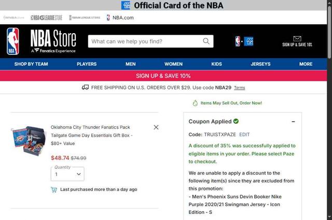Collapse the Coupon Applied section
Screen dimensions: 332x220
[x=293, y=122]
